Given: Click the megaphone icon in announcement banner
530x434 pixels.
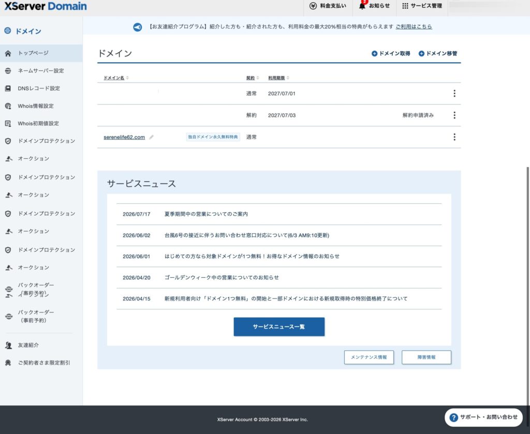Looking at the screenshot, I should coord(138,27).
